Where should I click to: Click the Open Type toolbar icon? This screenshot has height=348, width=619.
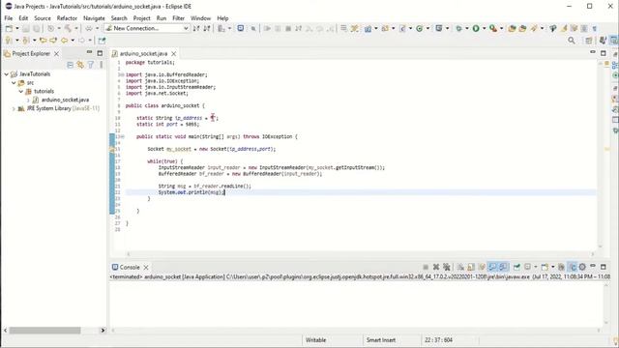coord(512,28)
